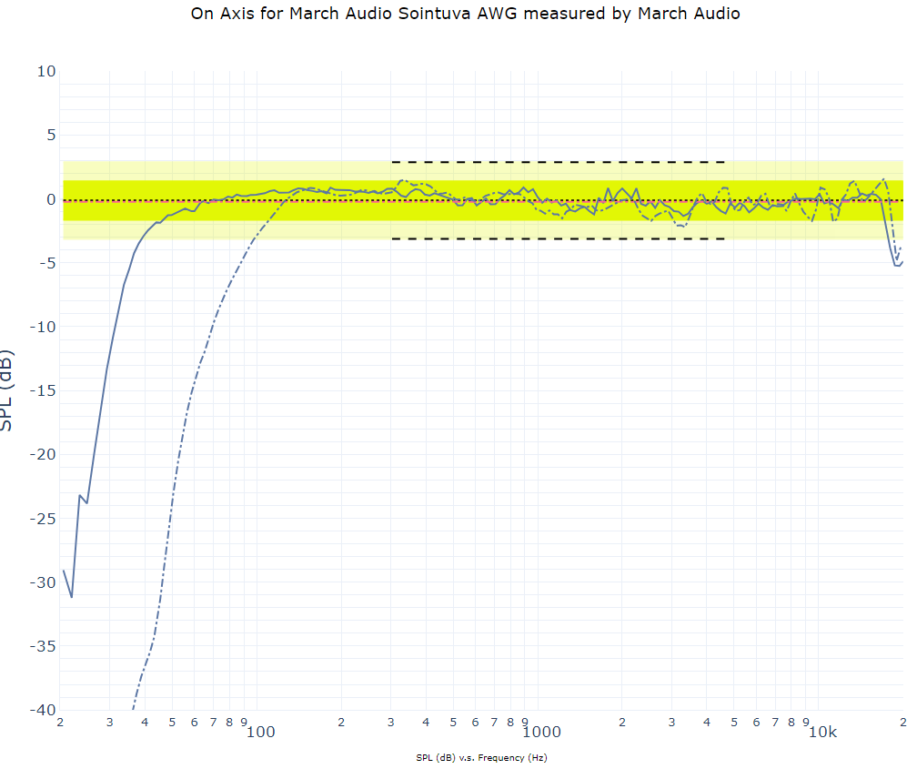Click the 'SPL (dB) v.s. Frequency (Hz)' caption
The width and height of the screenshot is (907, 779).
coord(481,757)
